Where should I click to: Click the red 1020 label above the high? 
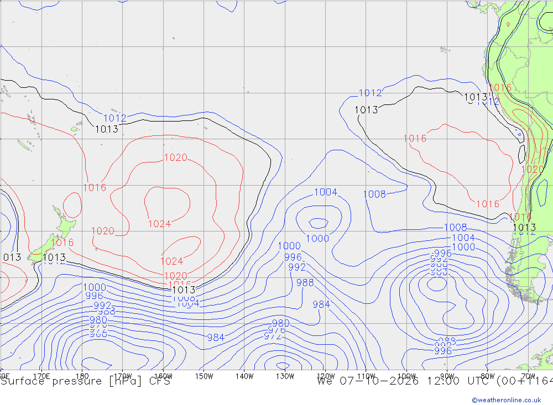pos(176,157)
